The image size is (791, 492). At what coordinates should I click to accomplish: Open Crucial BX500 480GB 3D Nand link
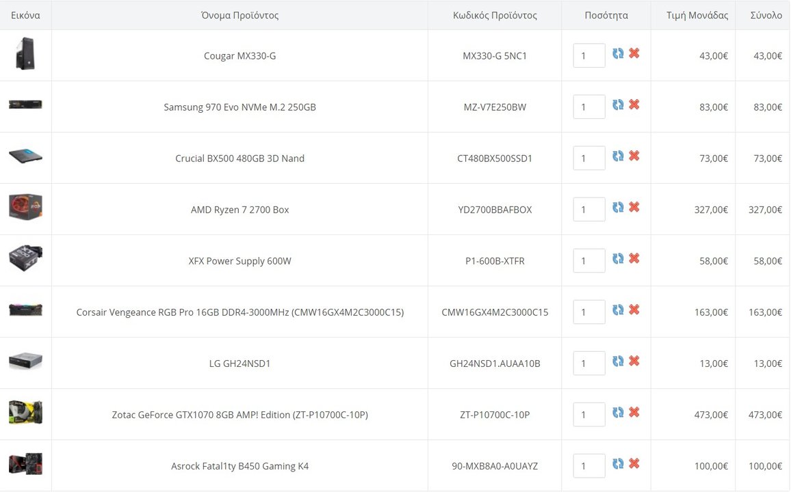click(x=239, y=159)
